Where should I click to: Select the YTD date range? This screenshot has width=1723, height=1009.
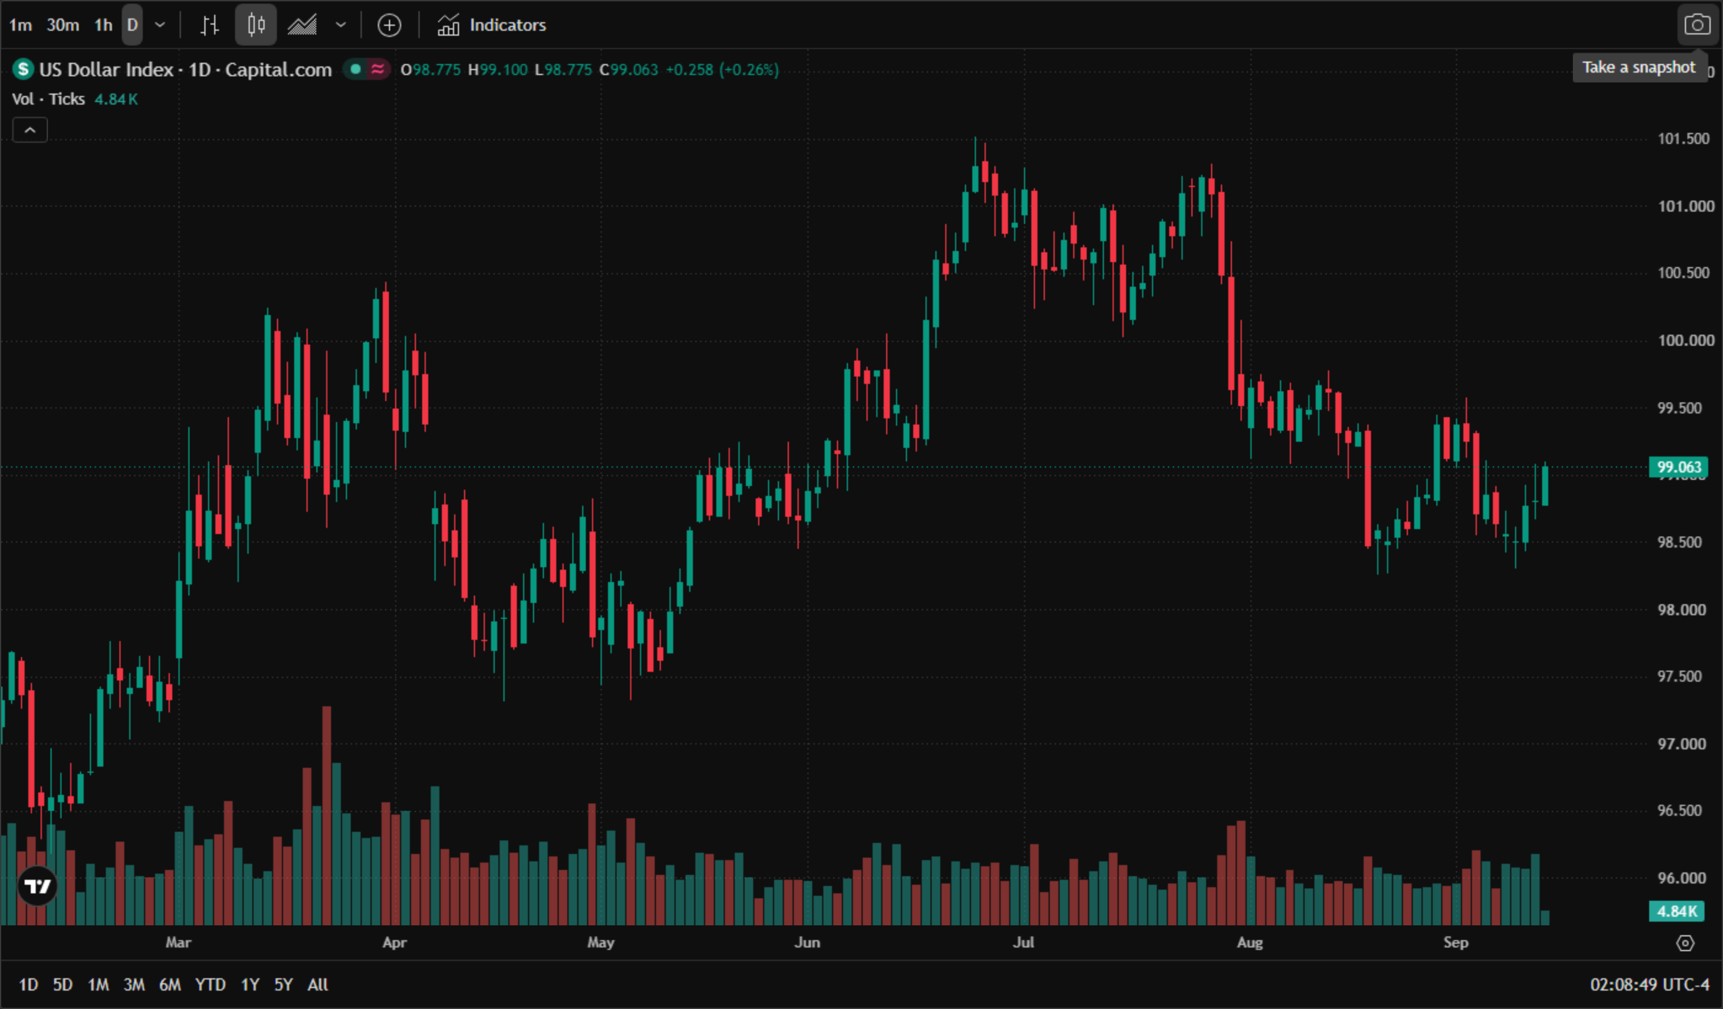[x=210, y=984]
